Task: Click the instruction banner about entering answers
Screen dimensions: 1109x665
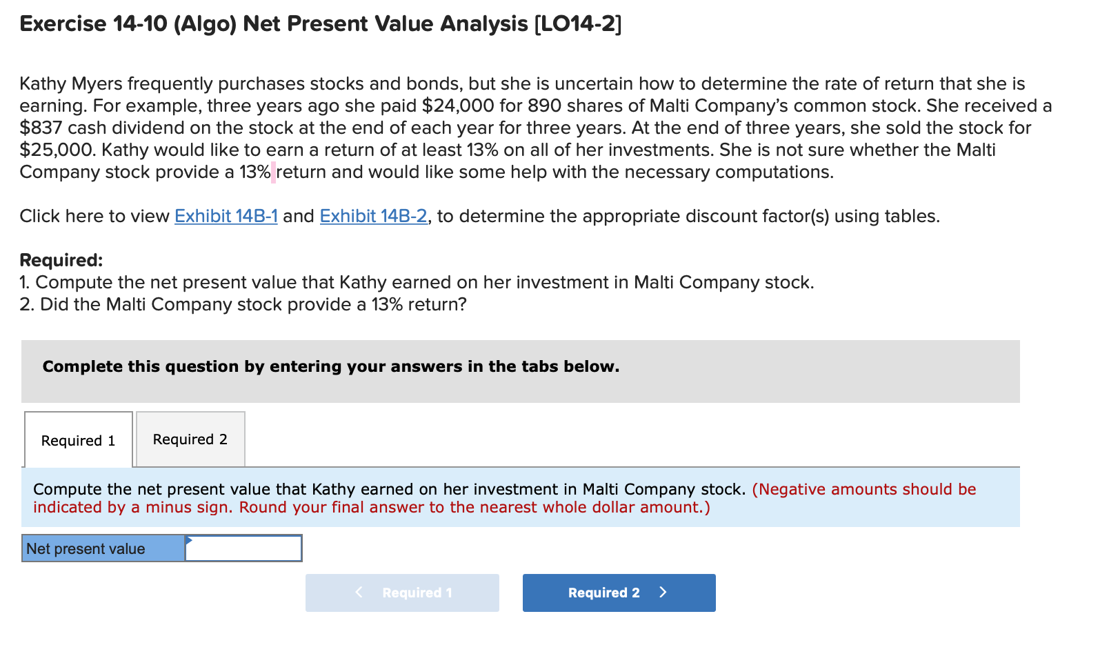Action: click(x=331, y=366)
